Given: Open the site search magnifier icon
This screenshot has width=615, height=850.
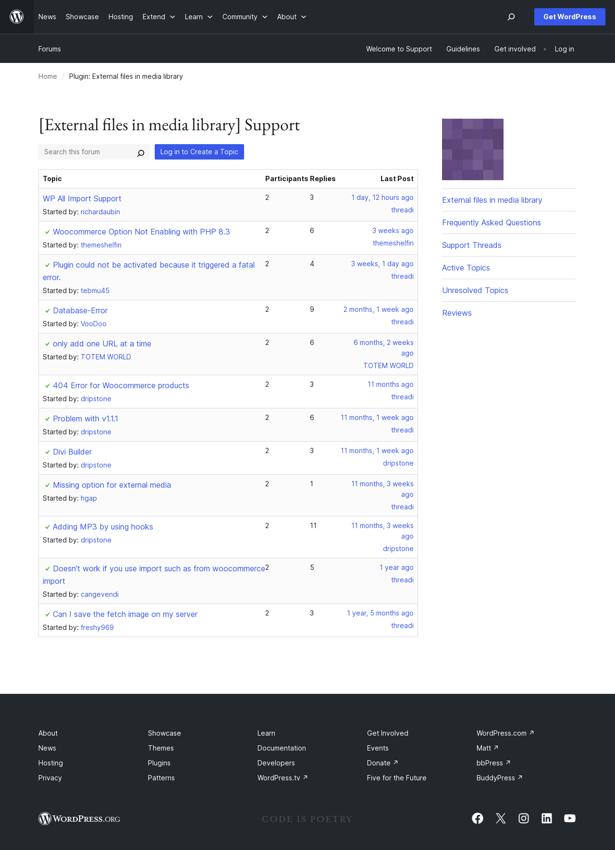Looking at the screenshot, I should pyautogui.click(x=511, y=17).
